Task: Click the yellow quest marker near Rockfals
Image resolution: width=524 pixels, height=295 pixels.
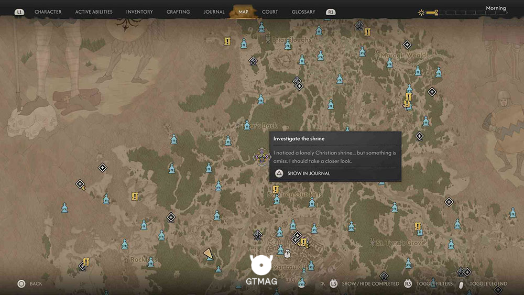Action: (x=86, y=261)
